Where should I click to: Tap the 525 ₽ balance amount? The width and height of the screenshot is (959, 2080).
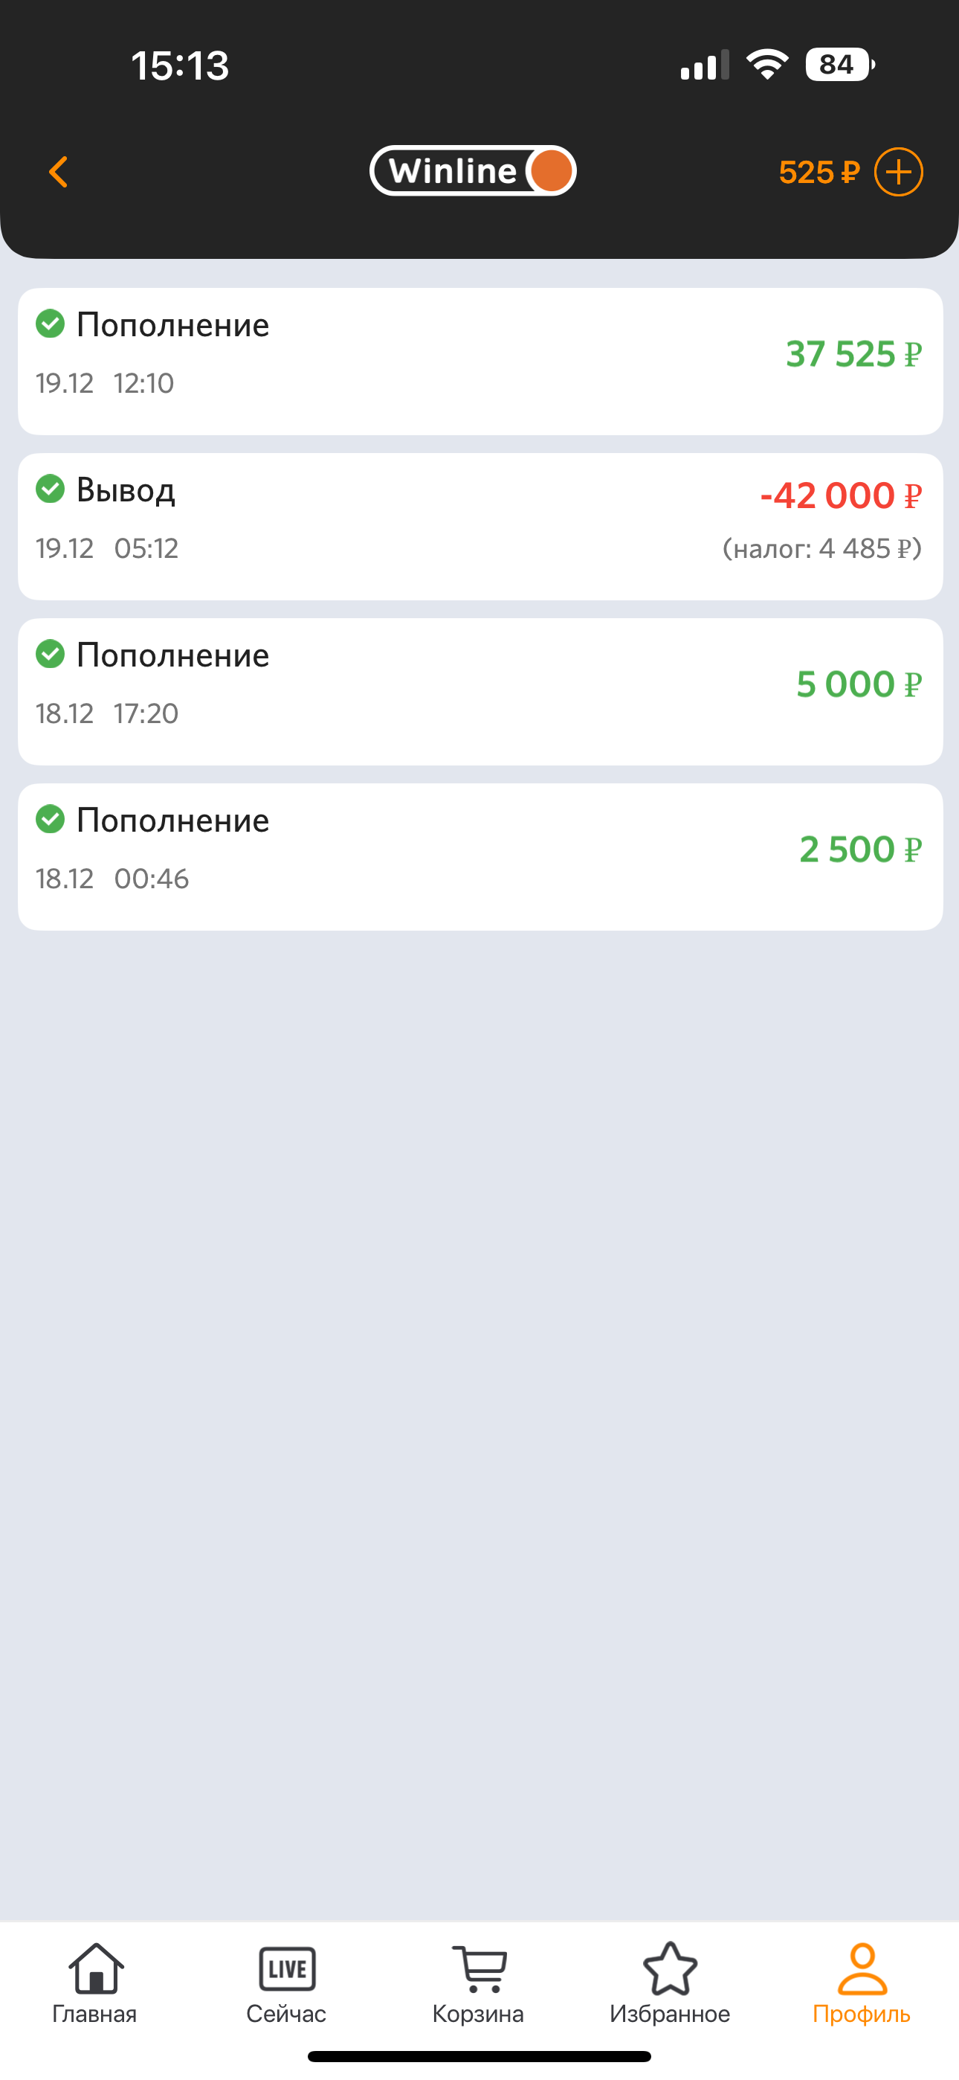818,173
